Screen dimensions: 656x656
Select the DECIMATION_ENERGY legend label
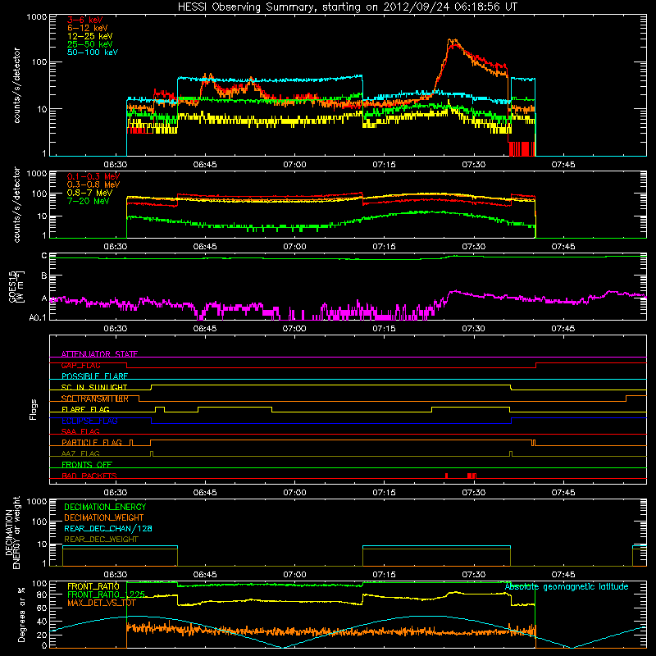coord(105,507)
